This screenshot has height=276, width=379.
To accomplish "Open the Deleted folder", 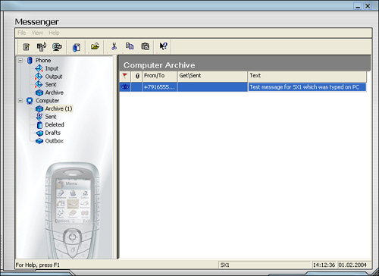I will [55, 124].
